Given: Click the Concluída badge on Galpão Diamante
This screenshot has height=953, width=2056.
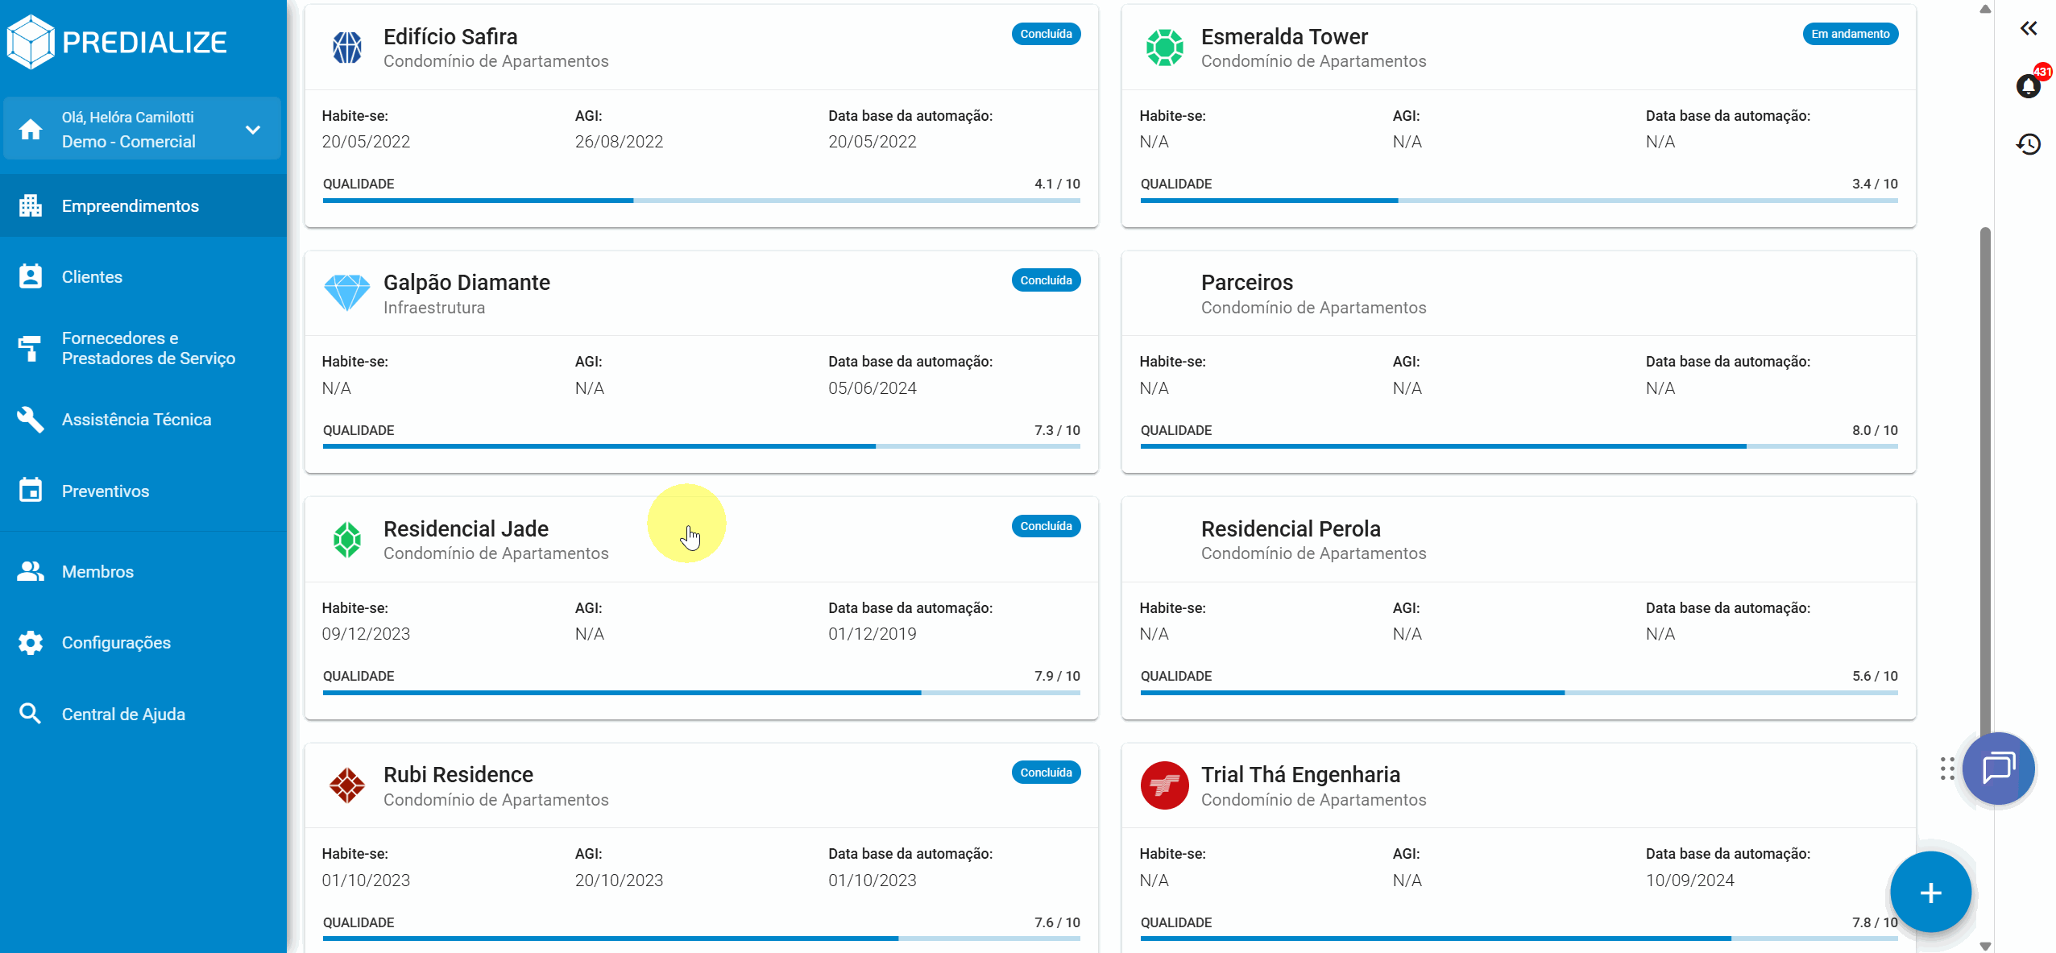Looking at the screenshot, I should pos(1046,280).
